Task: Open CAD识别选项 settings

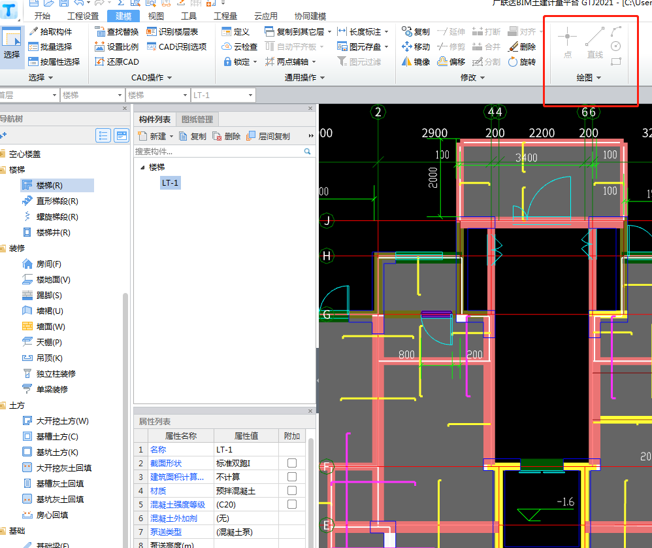Action: click(177, 46)
